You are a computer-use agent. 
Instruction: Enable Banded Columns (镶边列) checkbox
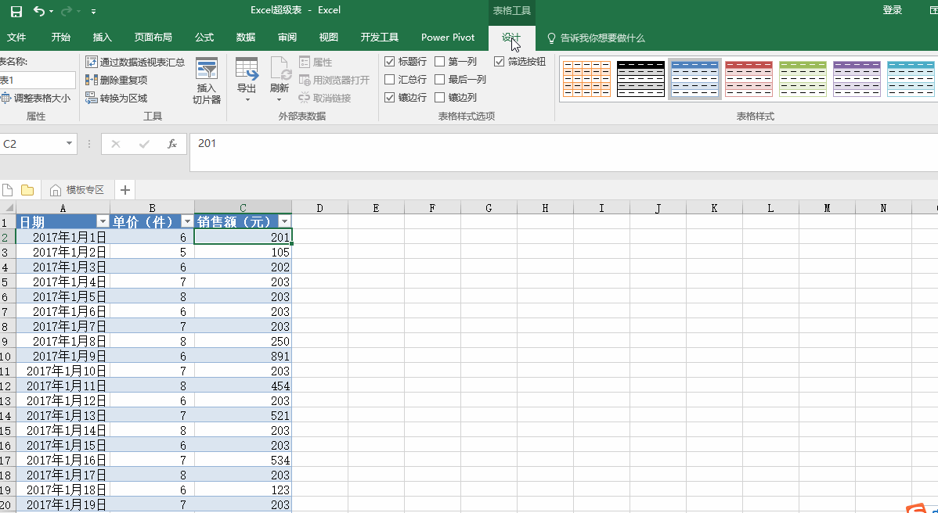point(440,97)
